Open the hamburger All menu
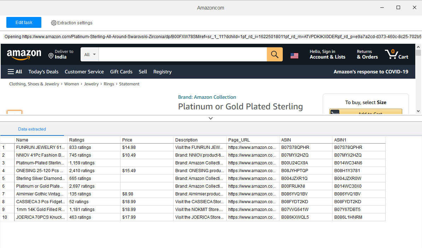The width and height of the screenshot is (422, 248). pos(15,72)
